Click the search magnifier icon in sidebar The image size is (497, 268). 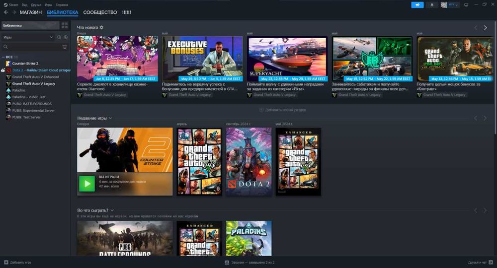pyautogui.click(x=5, y=47)
